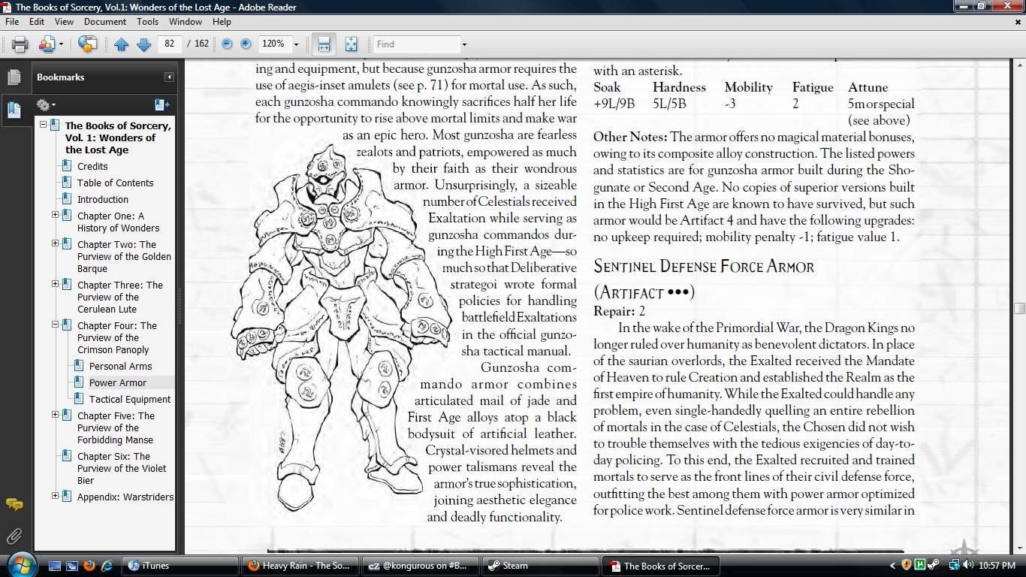This screenshot has height=577, width=1026.
Task: Click the 120% zoom value field
Action: click(274, 44)
